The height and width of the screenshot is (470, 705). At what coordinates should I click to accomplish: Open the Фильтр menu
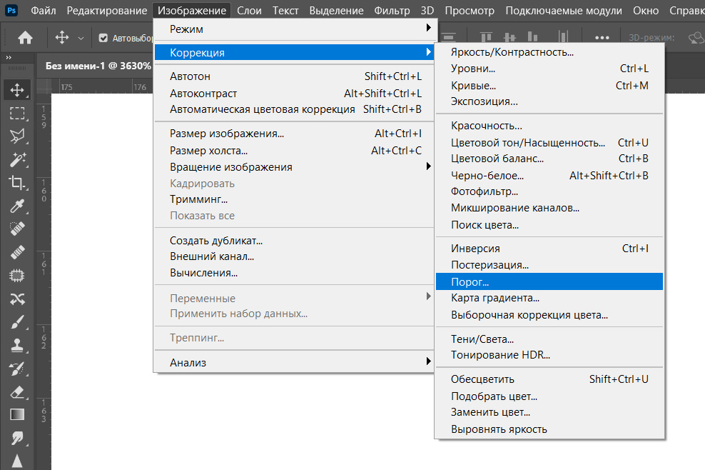coord(392,11)
